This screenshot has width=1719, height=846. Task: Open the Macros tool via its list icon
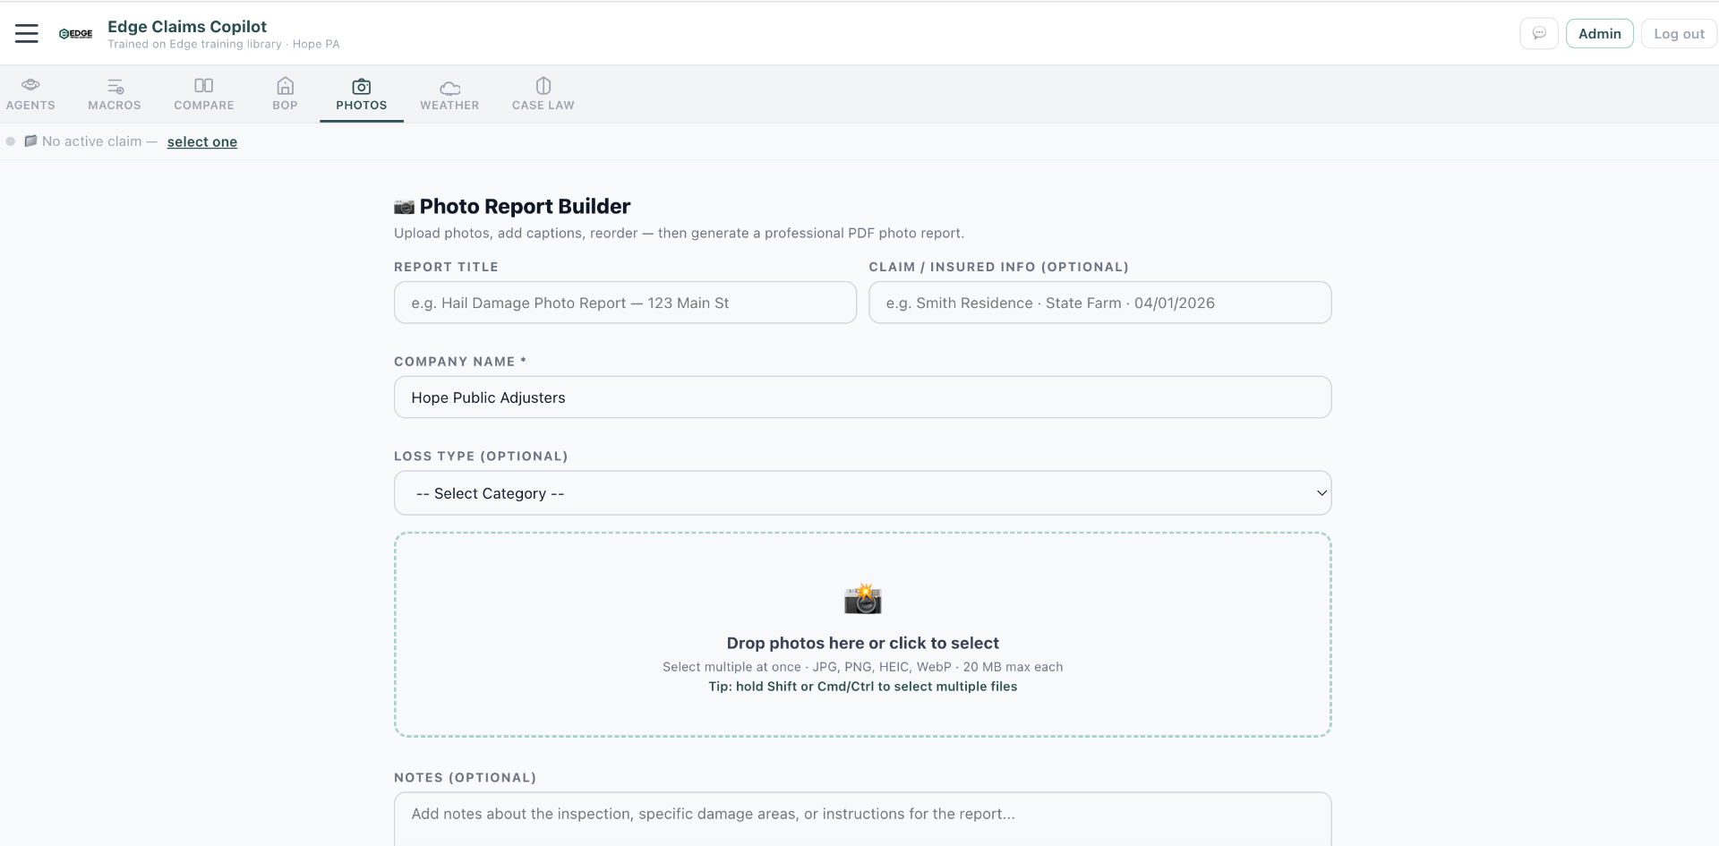coord(115,83)
